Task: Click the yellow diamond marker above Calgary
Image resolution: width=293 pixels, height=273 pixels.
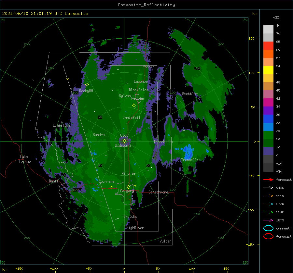Action: point(129,187)
